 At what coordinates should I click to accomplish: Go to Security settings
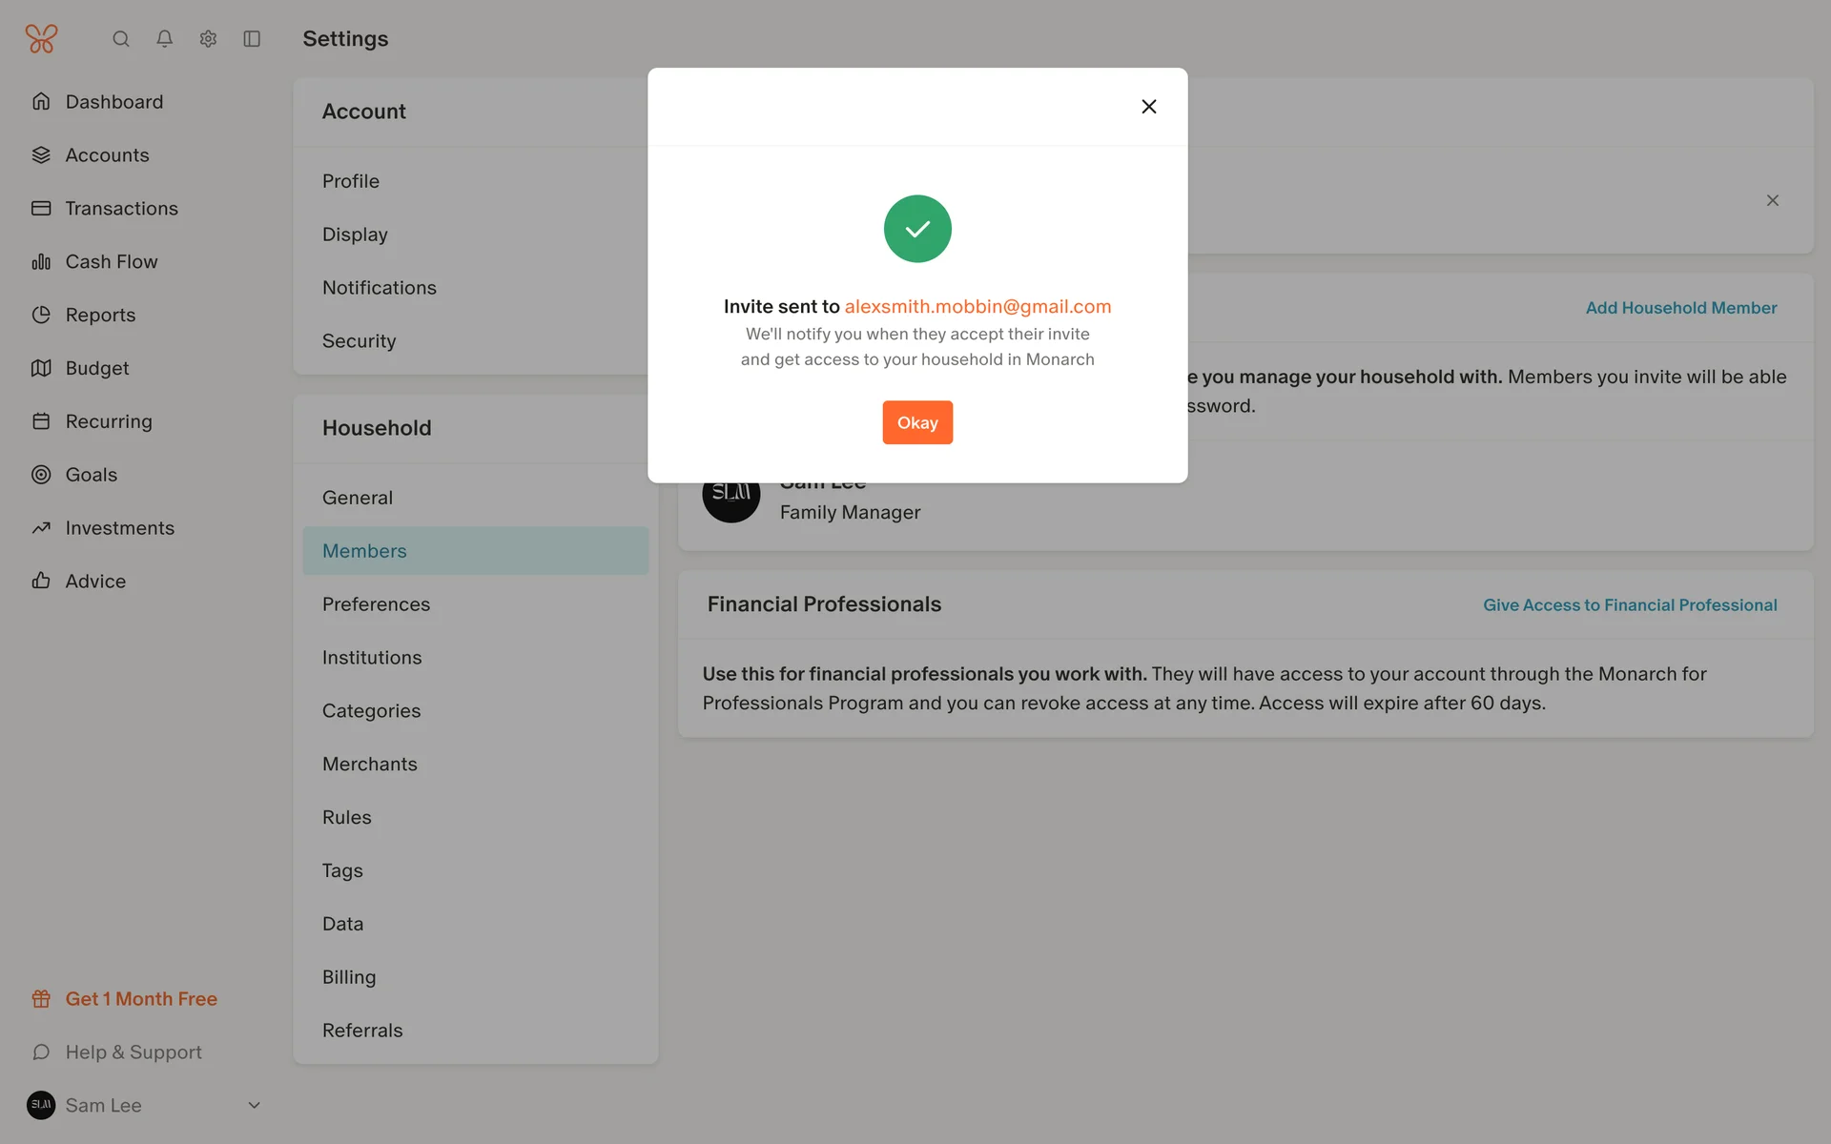(359, 341)
